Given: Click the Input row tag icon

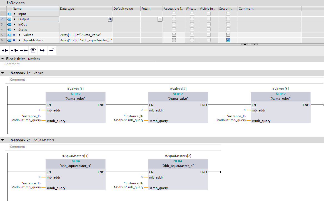Looking at the screenshot, I should (9, 14).
